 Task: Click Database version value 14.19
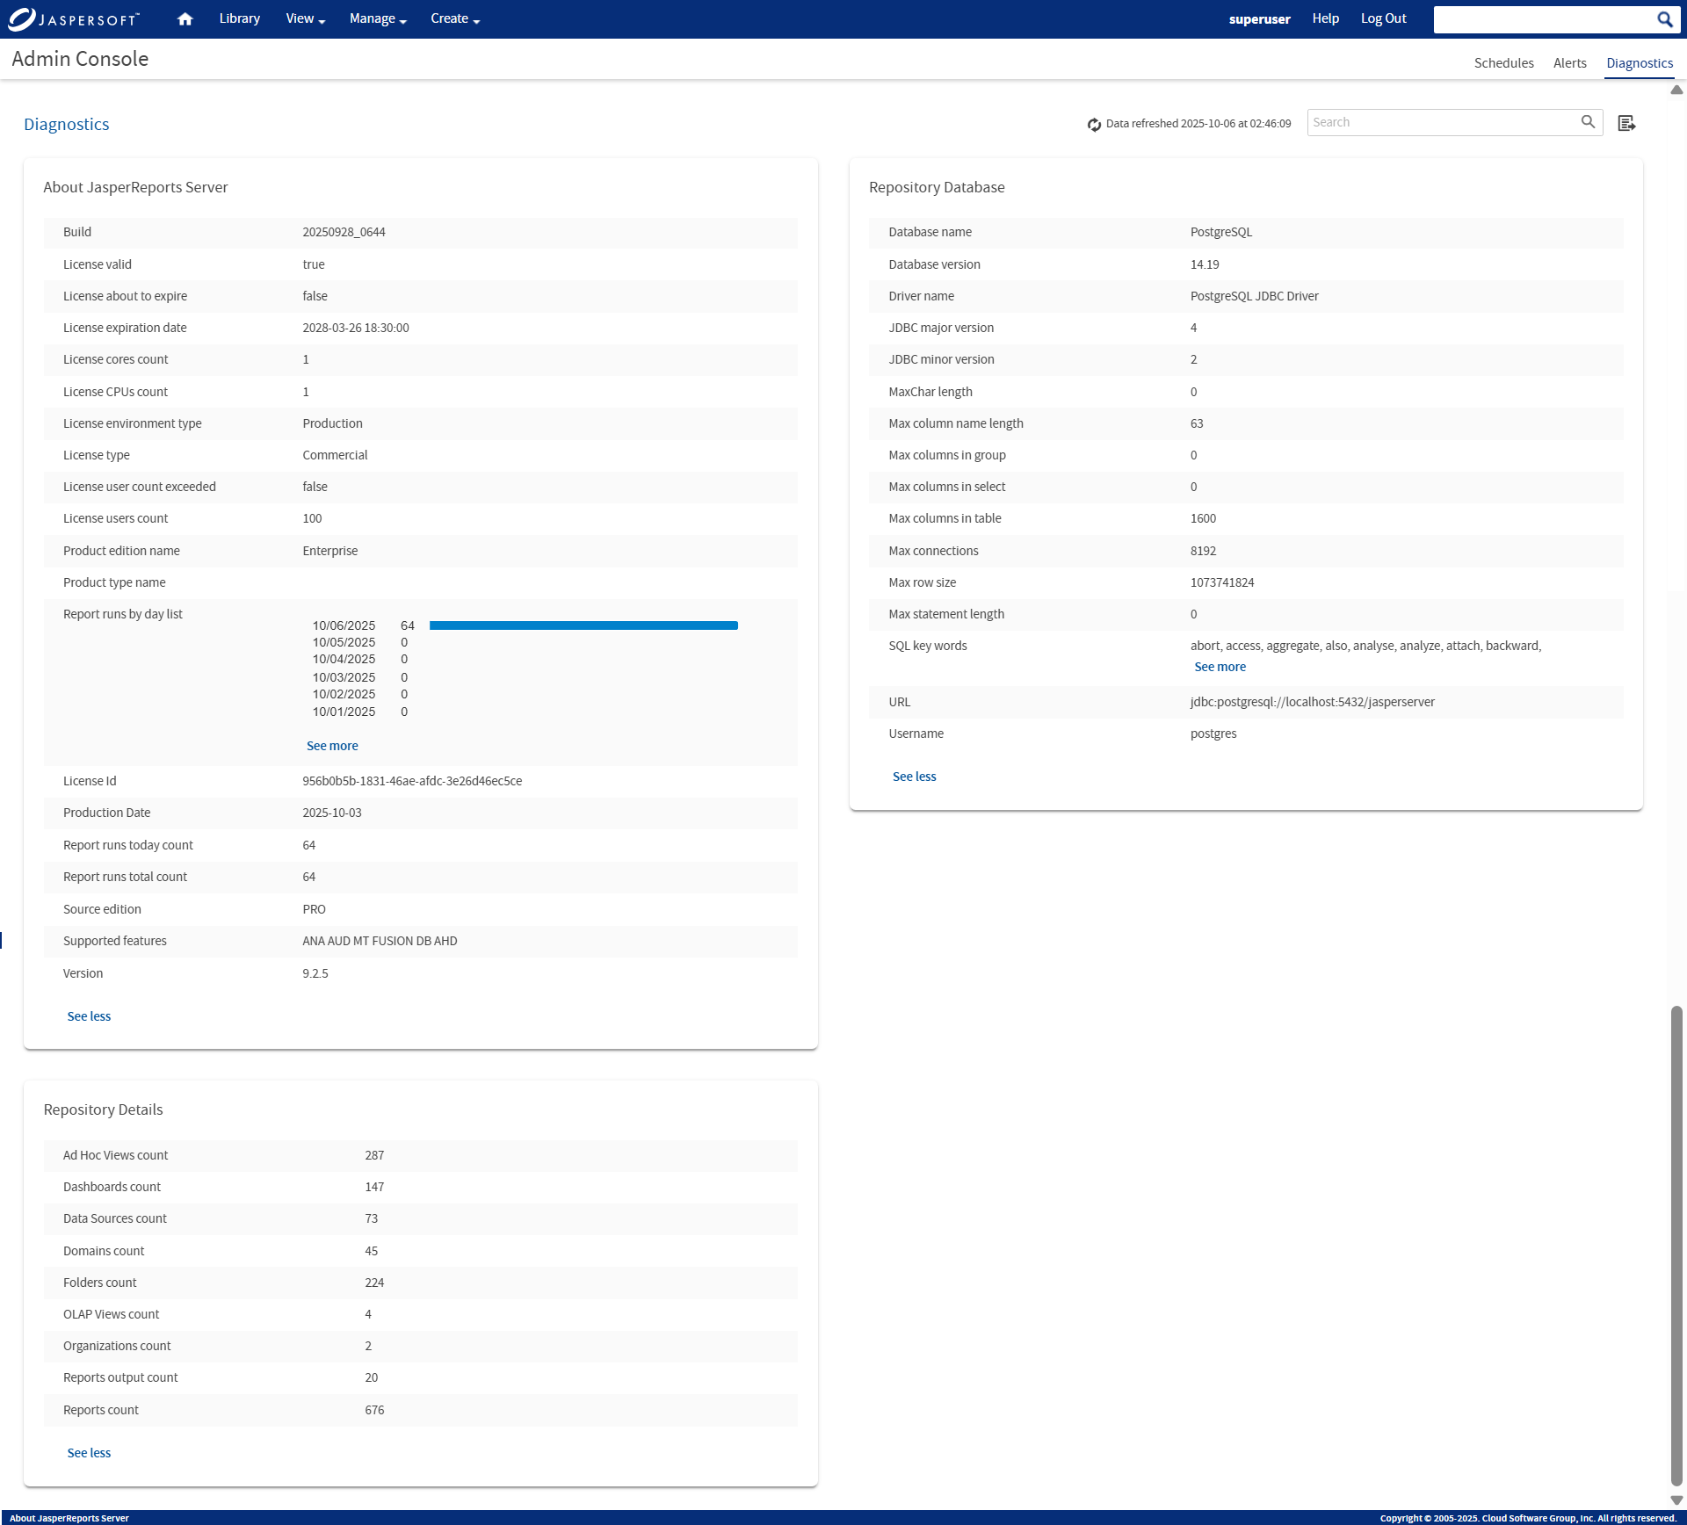tap(1204, 264)
